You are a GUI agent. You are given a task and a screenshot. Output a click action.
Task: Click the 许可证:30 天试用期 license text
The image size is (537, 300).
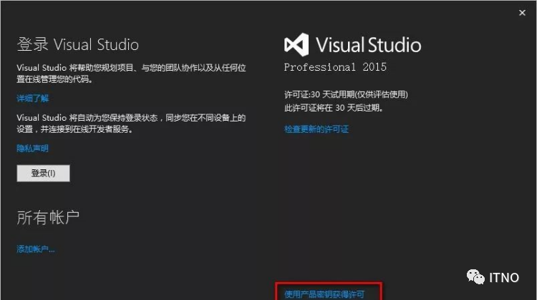pyautogui.click(x=346, y=94)
